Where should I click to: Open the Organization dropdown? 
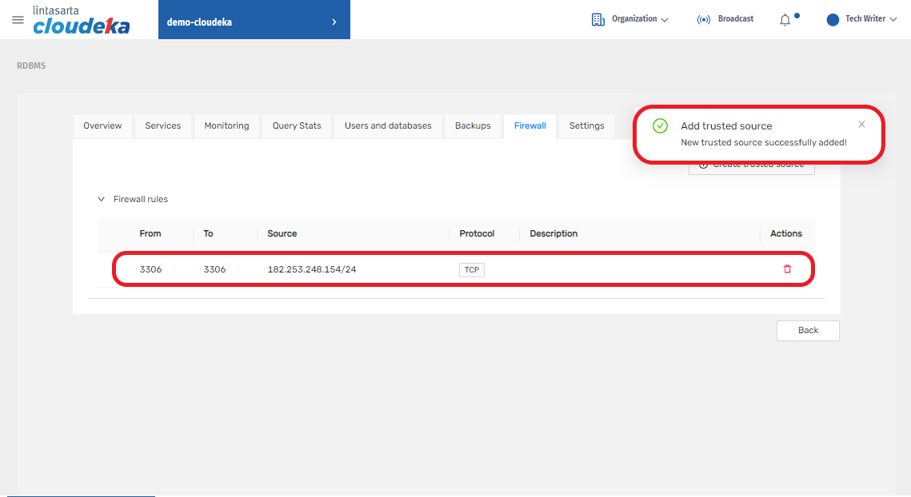click(x=640, y=19)
